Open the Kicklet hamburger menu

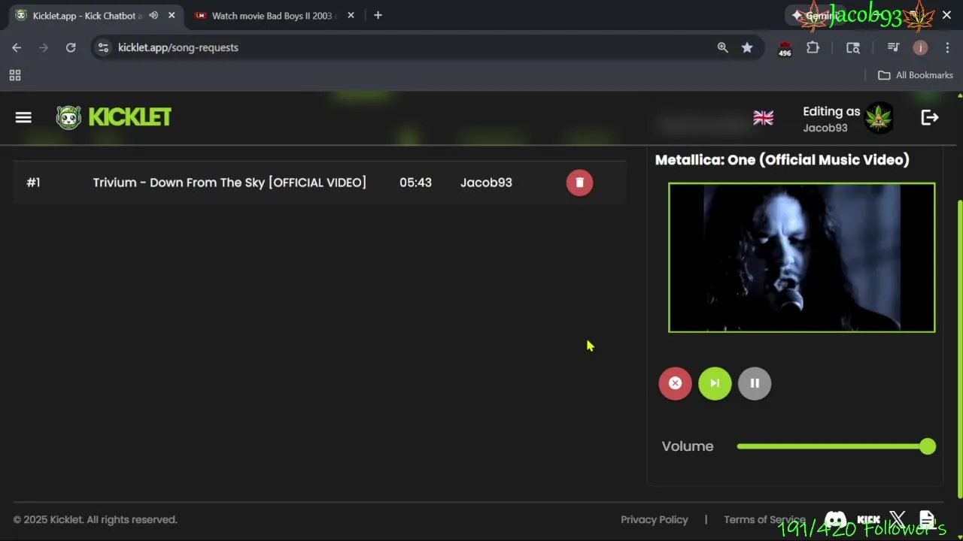(23, 117)
